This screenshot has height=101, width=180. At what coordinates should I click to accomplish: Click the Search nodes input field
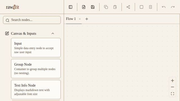click(x=32, y=20)
